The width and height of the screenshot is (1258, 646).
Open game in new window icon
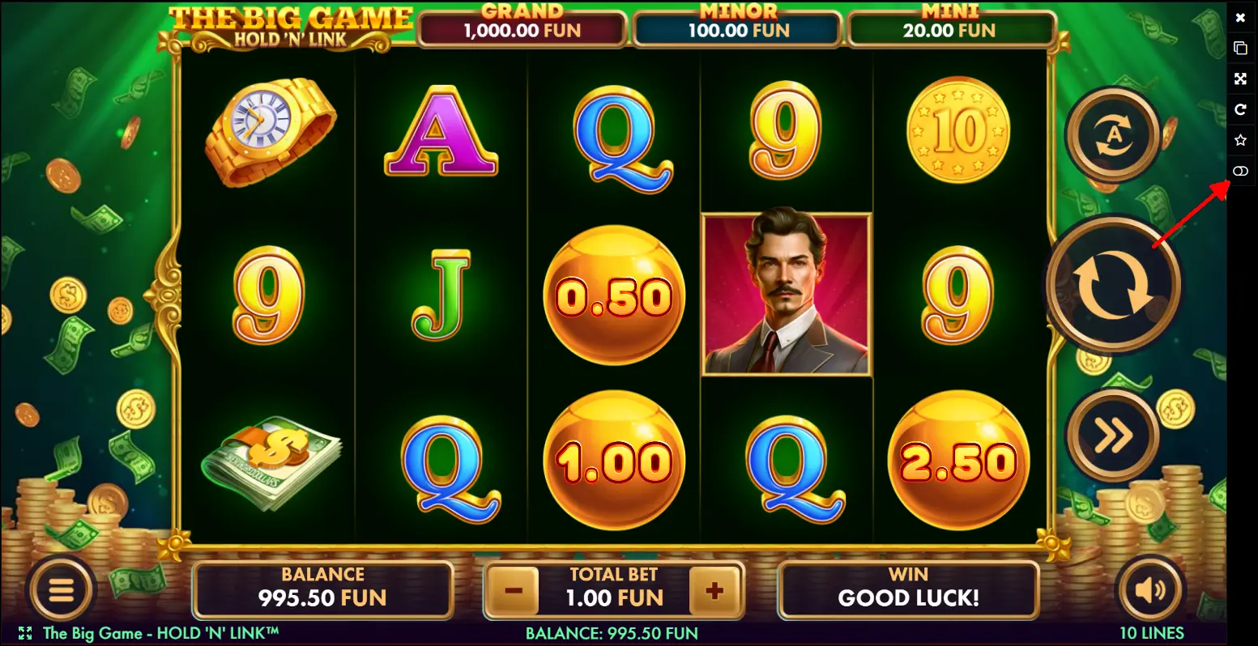pos(1240,48)
